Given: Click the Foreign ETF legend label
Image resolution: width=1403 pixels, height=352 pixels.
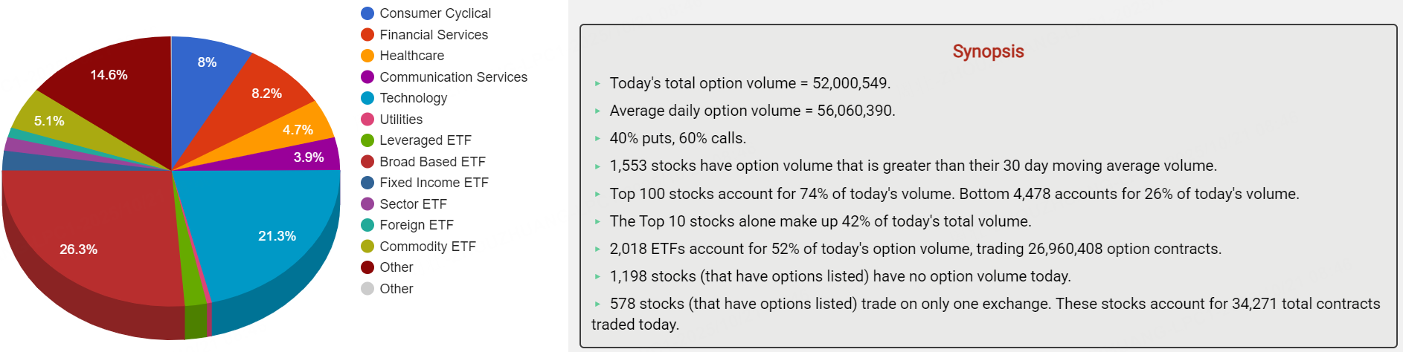Looking at the screenshot, I should coord(416,225).
